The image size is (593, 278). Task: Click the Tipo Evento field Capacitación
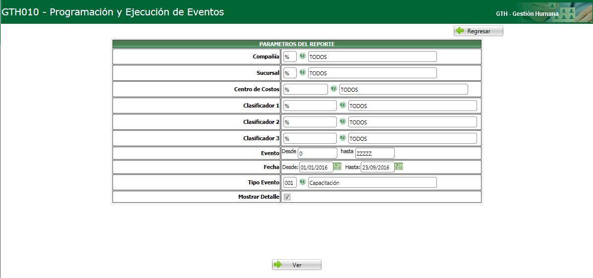pyautogui.click(x=373, y=183)
